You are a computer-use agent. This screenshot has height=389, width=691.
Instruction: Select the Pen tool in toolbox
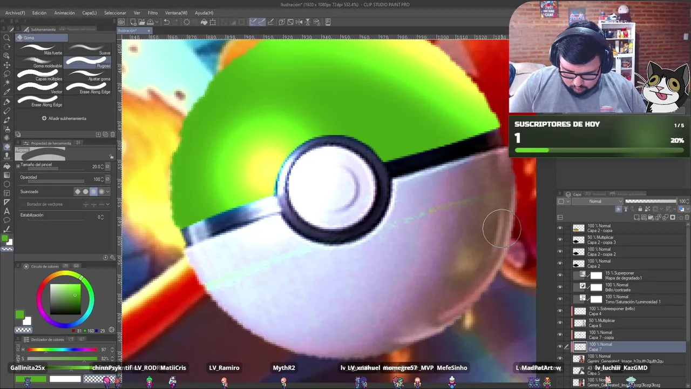point(7,102)
